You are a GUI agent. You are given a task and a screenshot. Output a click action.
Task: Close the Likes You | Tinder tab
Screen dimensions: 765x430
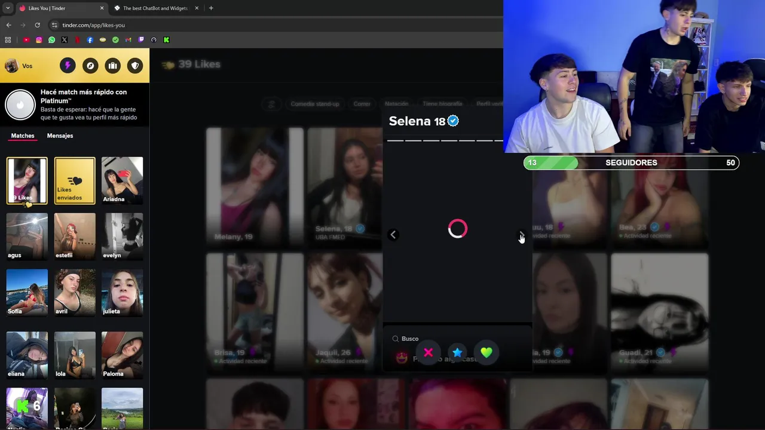102,8
